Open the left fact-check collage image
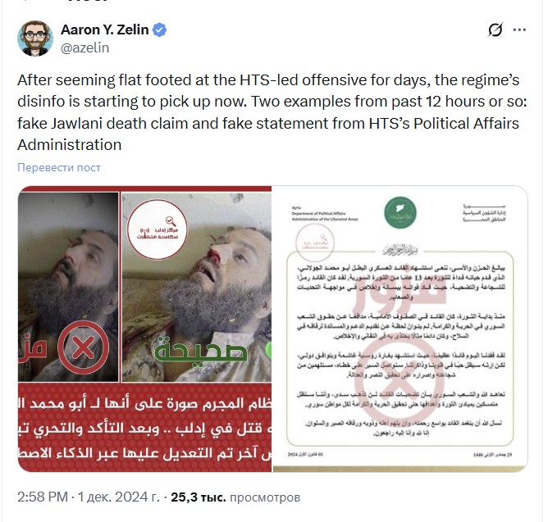557x522 pixels. tap(144, 329)
